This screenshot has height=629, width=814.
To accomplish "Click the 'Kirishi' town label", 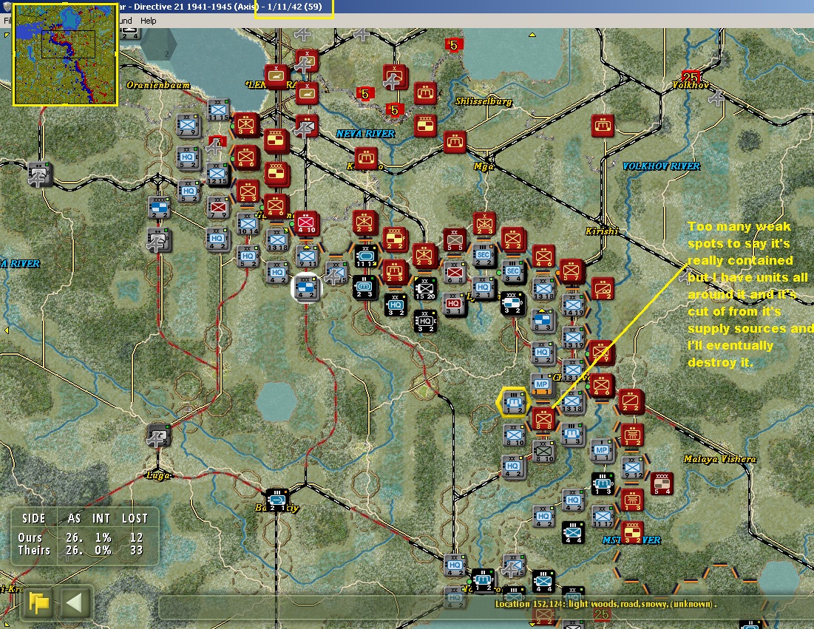I will coord(602,231).
